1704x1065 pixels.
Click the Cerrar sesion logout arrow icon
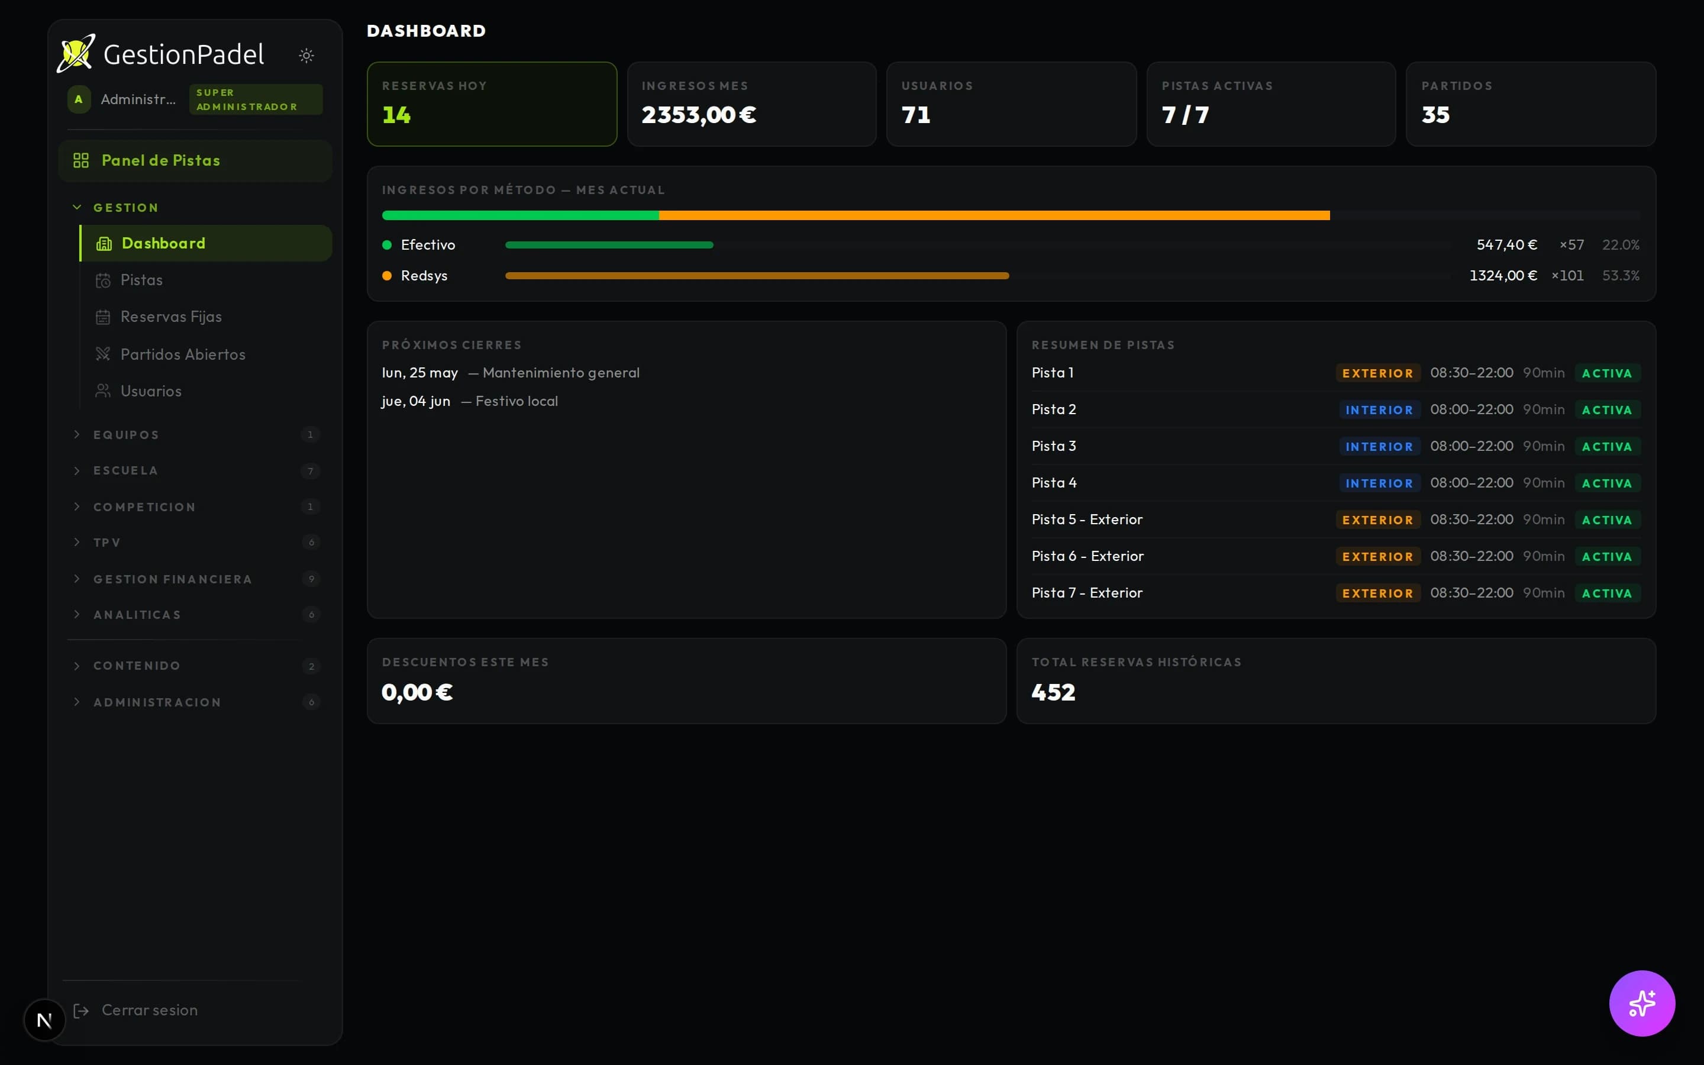pyautogui.click(x=81, y=1011)
